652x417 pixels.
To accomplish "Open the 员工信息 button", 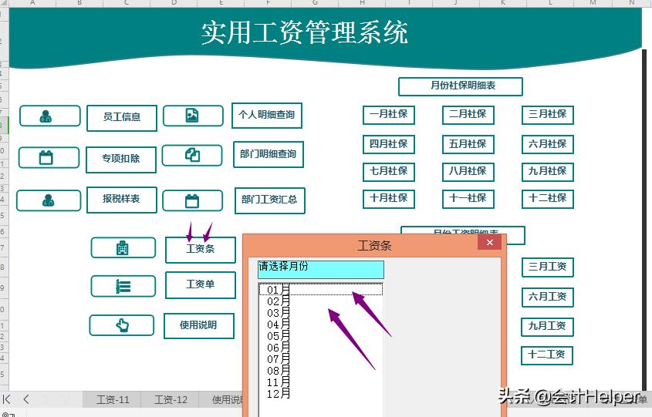I will tap(122, 118).
